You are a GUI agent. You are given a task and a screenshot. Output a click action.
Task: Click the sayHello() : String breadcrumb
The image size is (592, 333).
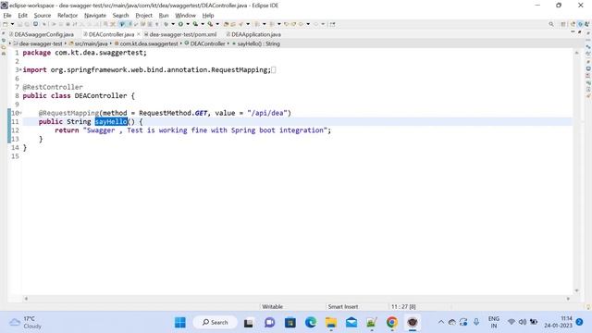[x=256, y=43]
